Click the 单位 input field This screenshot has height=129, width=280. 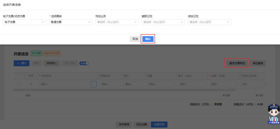134,84
